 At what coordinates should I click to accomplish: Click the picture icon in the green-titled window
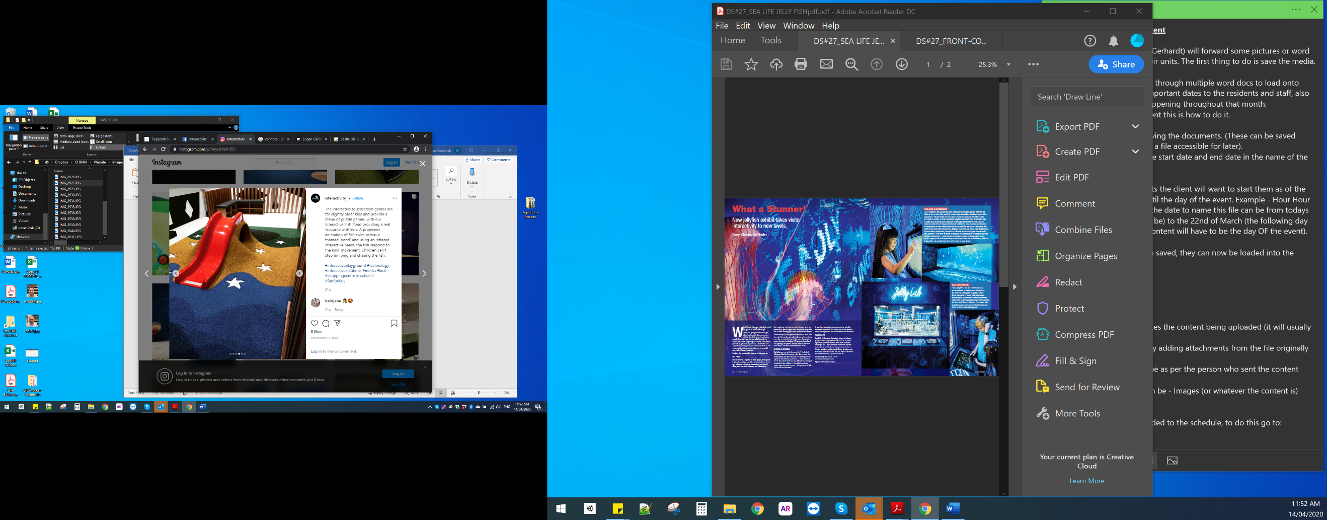pyautogui.click(x=1172, y=461)
